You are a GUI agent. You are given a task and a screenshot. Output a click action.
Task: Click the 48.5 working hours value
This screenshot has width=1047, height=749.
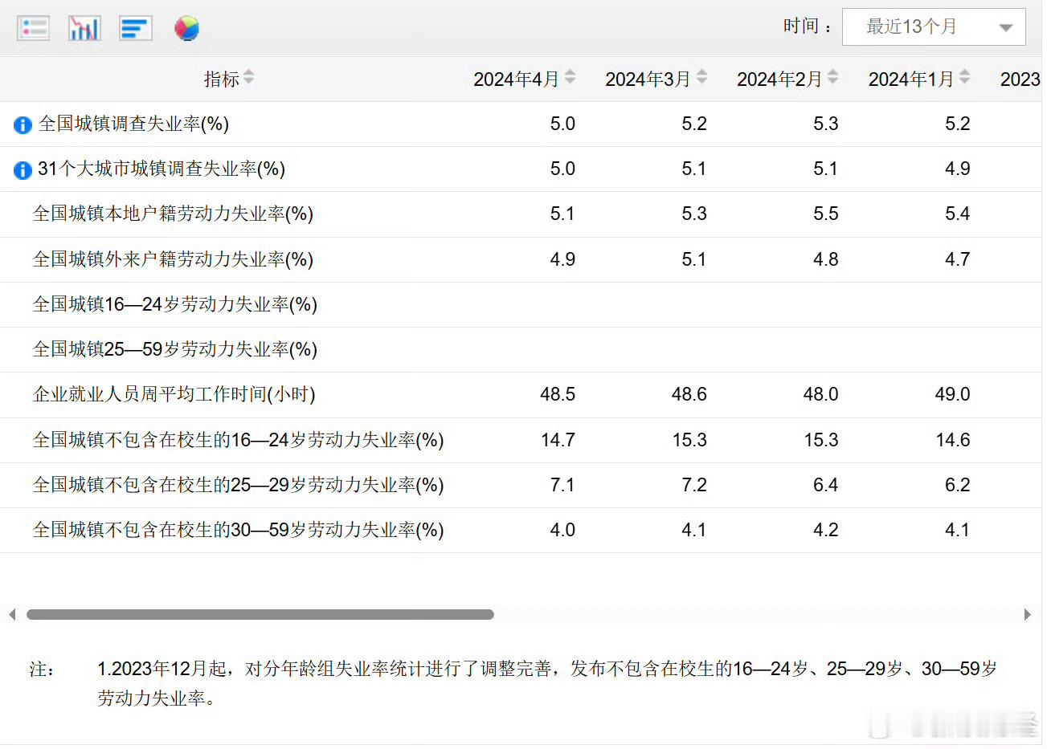(558, 394)
